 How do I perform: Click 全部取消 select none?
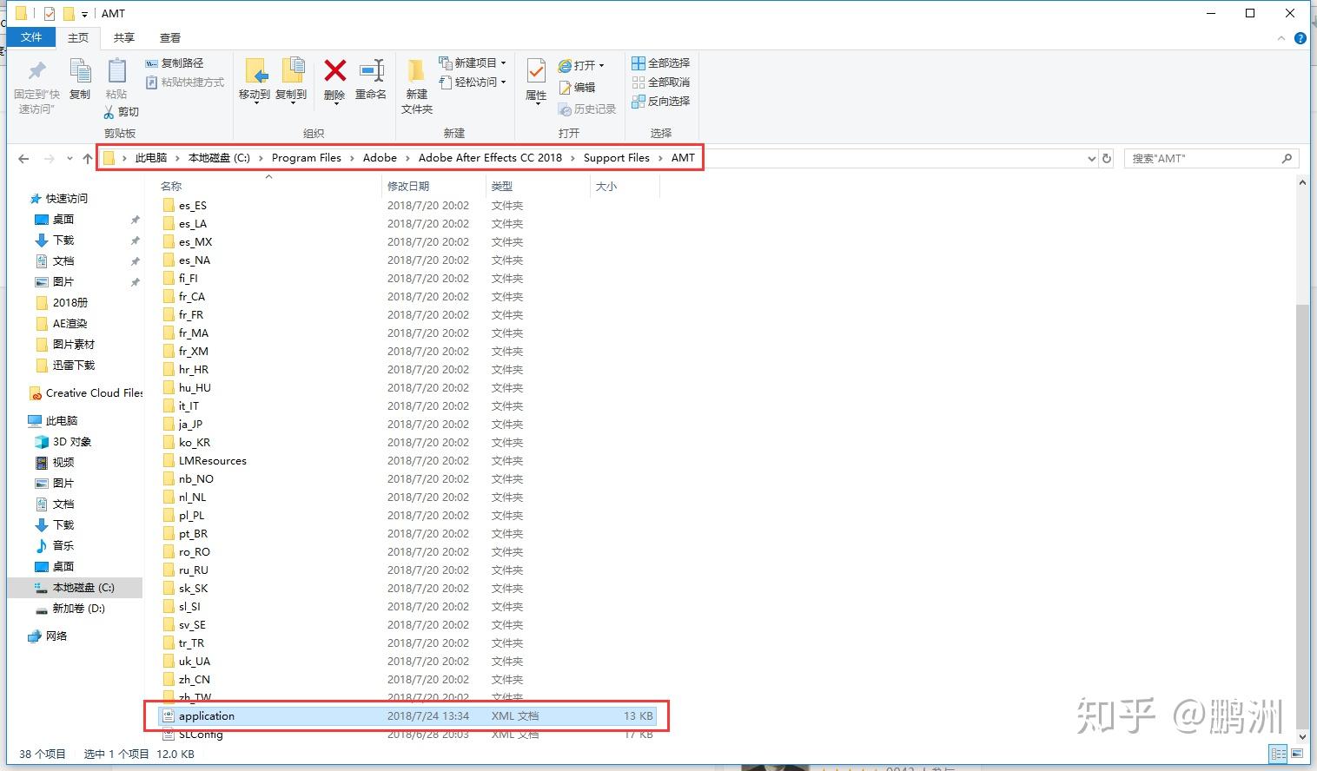pos(660,82)
